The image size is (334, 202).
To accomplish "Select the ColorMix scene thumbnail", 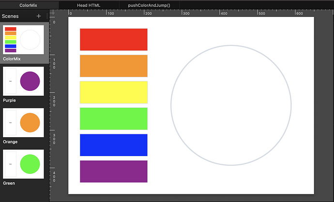I will [x=23, y=40].
